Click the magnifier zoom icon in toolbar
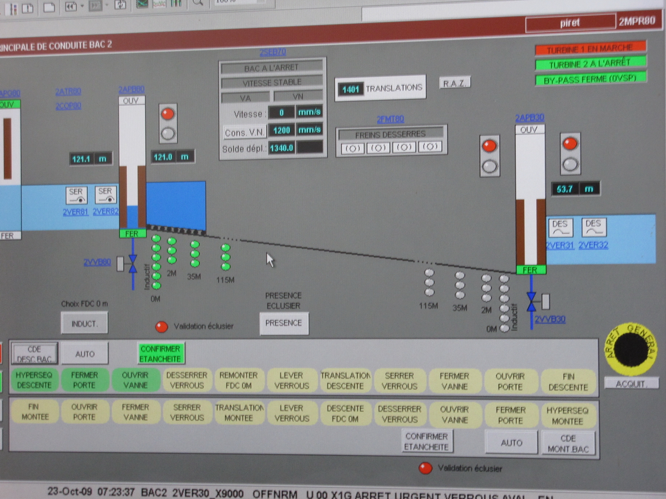This screenshot has width=666, height=499. (x=198, y=3)
